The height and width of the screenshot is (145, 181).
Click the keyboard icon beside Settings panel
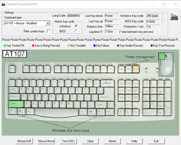[174, 17]
